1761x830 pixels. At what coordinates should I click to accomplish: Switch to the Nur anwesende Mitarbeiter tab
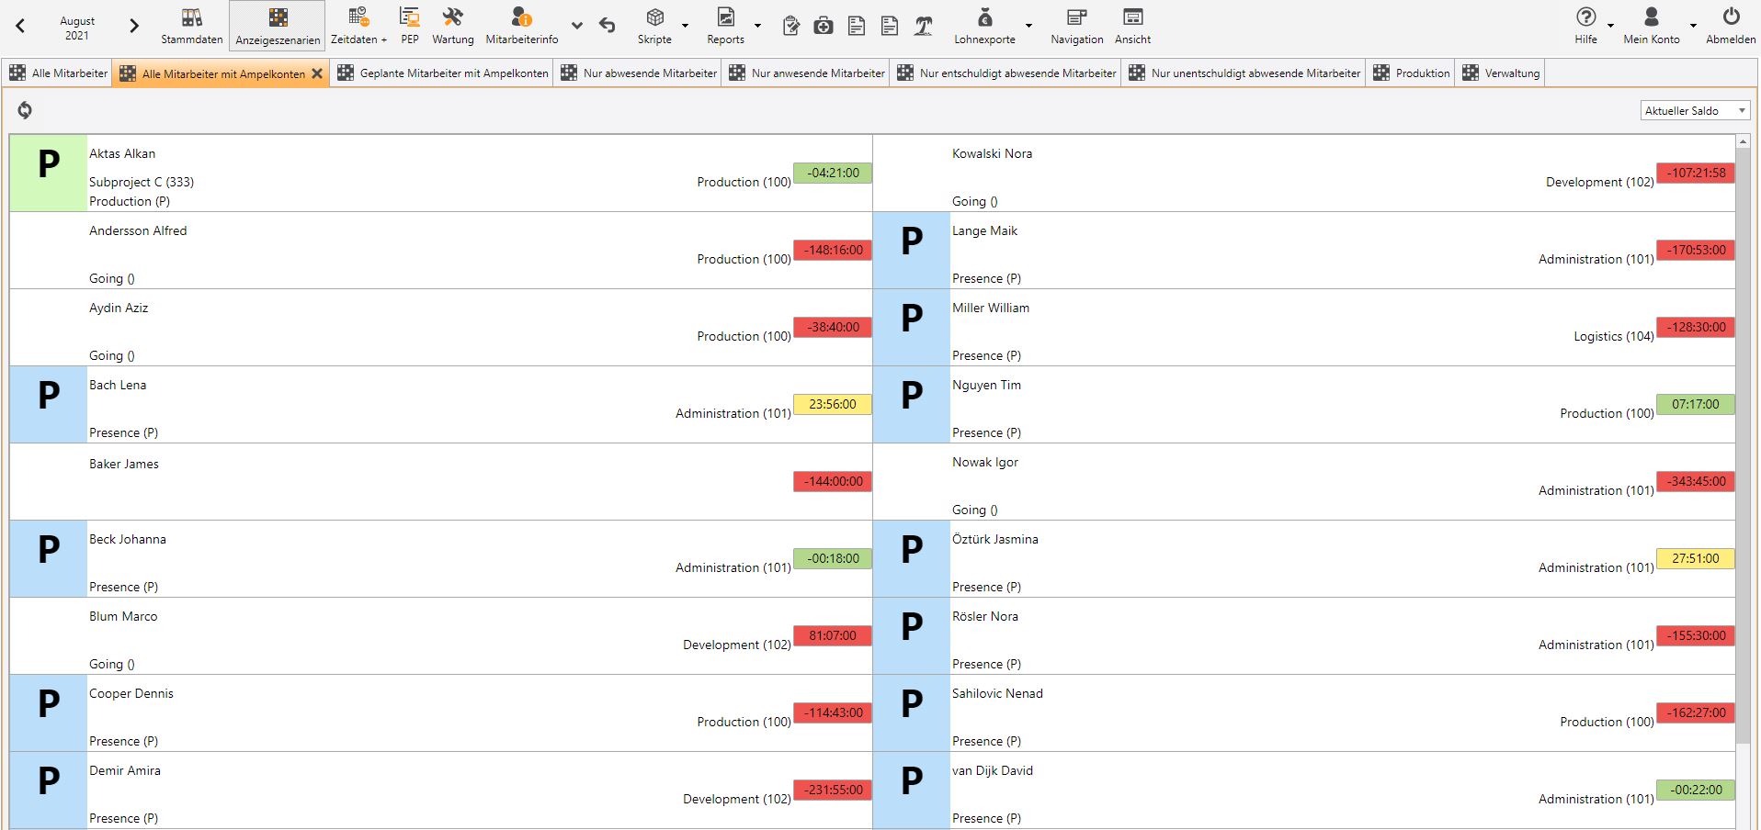[807, 73]
